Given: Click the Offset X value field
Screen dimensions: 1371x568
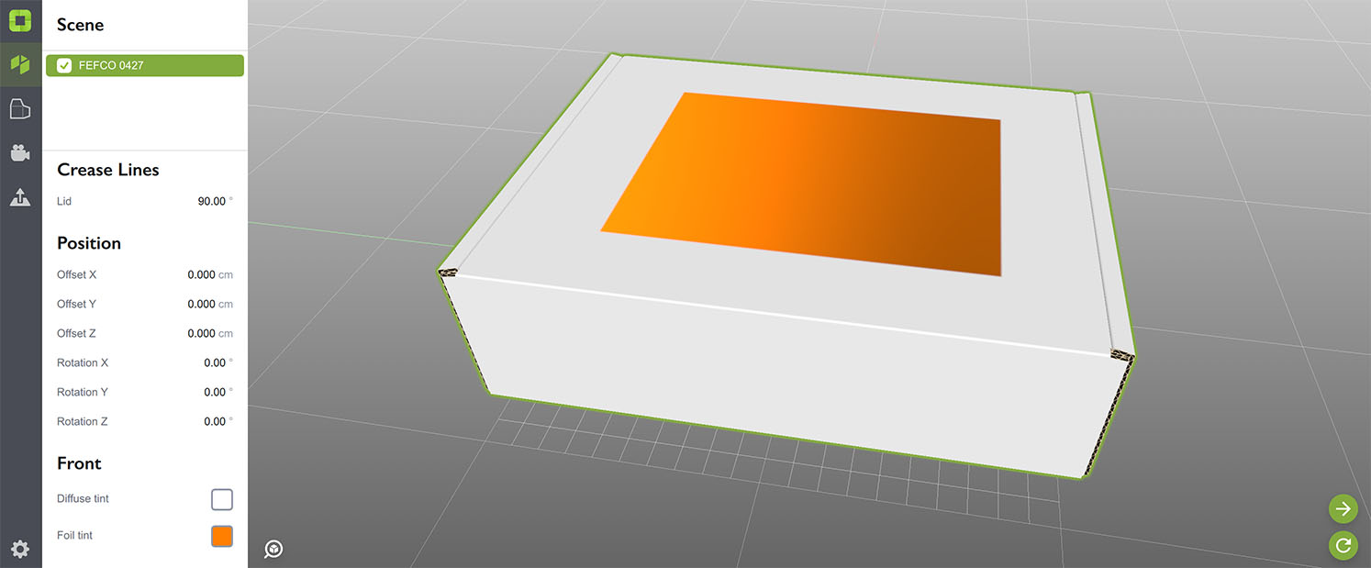Looking at the screenshot, I should 201,274.
